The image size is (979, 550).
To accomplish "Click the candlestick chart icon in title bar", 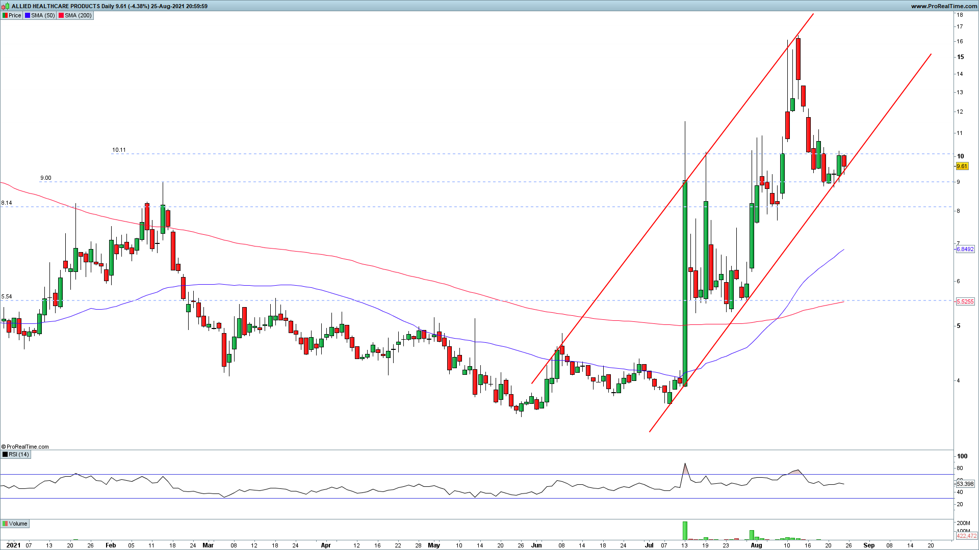I will [6, 6].
